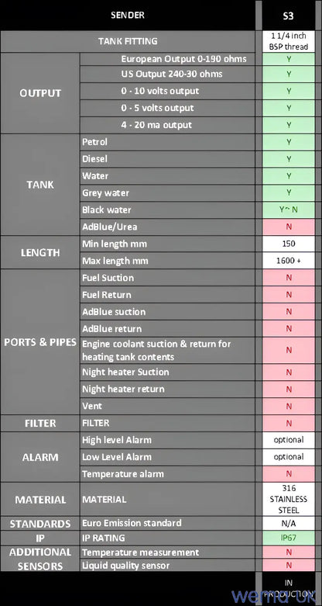
Task: Select the 1 1/4 inch BSP thread cell
Action: click(289, 41)
